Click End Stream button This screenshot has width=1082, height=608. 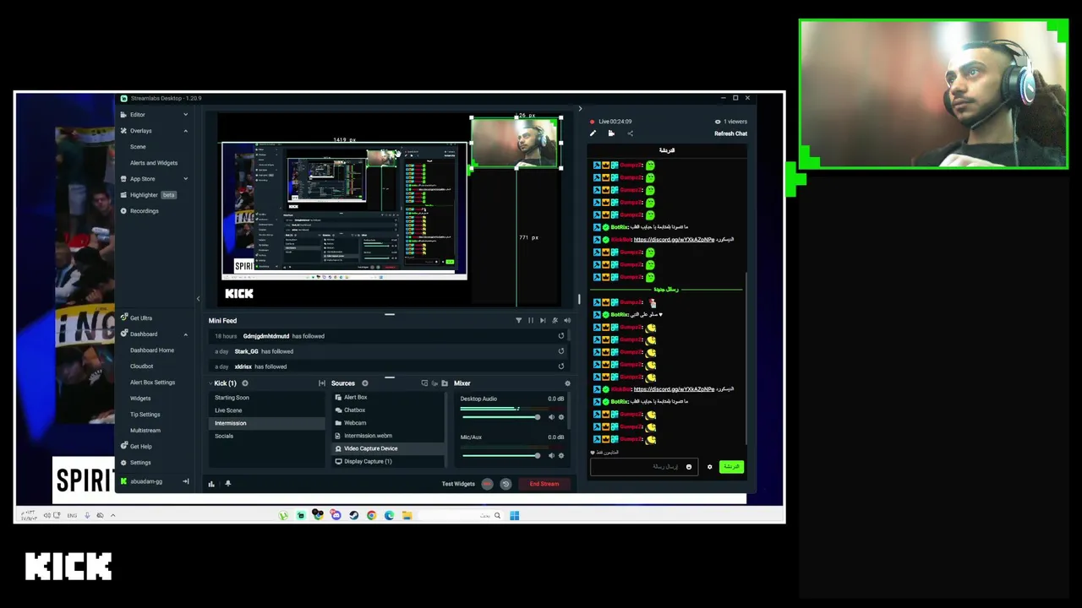tap(544, 484)
